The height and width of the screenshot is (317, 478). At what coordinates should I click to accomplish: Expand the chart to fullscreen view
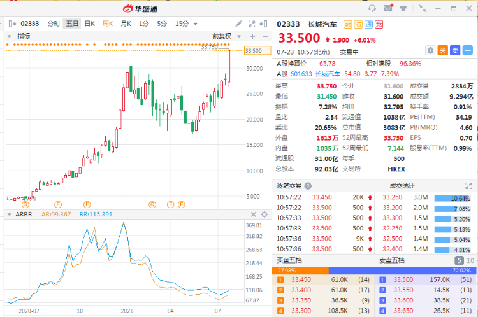click(252, 24)
